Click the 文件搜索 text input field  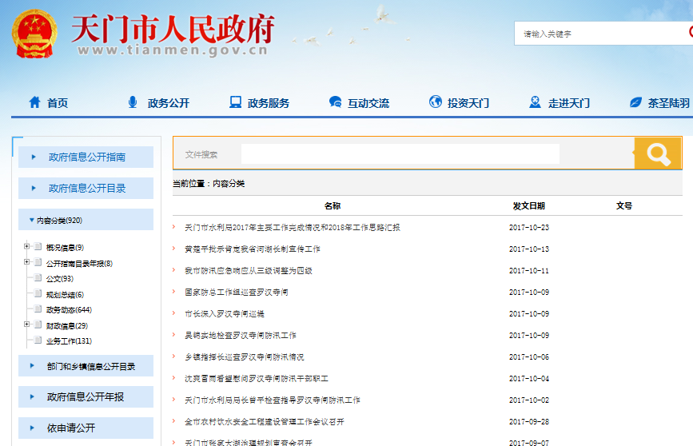[400, 154]
